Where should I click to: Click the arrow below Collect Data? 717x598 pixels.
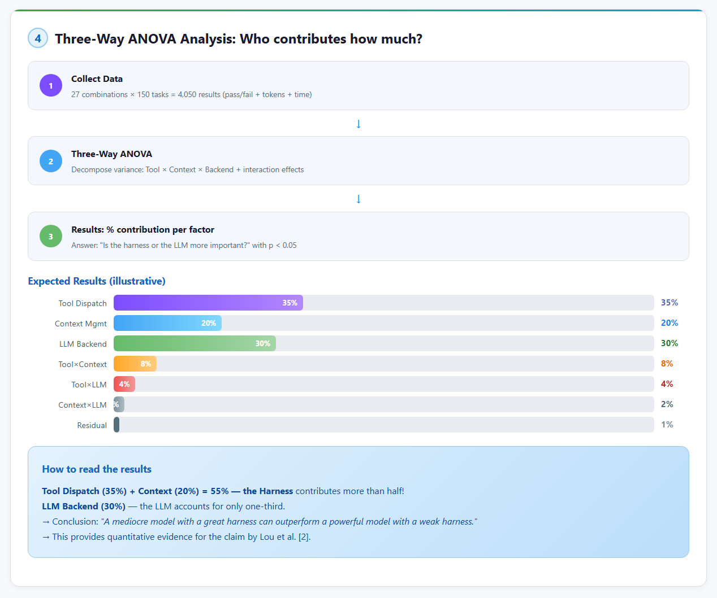click(358, 124)
